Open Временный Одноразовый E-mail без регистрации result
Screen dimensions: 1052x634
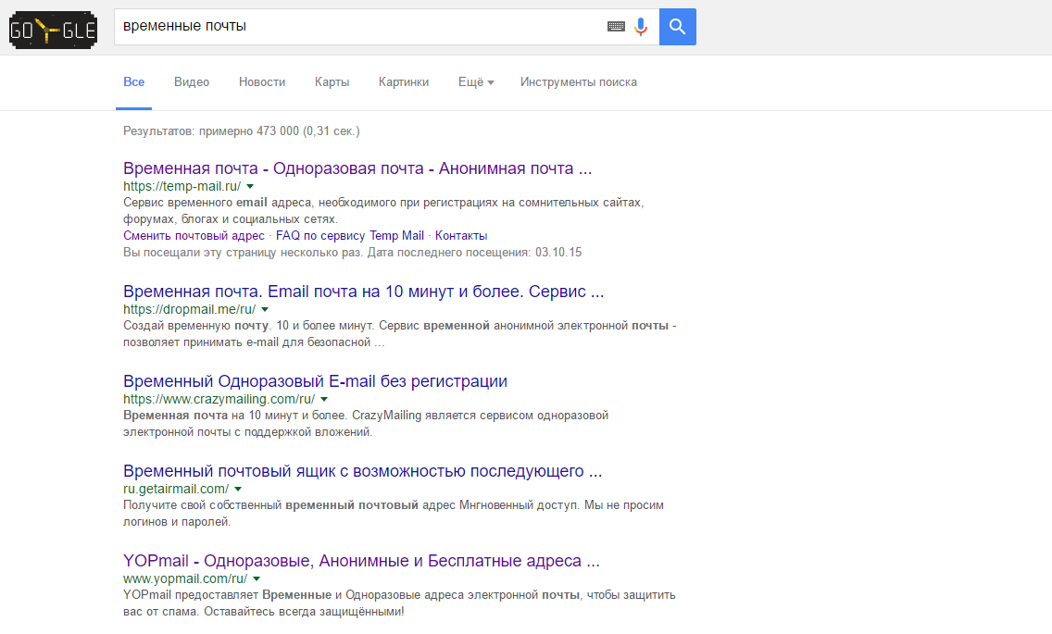point(316,381)
